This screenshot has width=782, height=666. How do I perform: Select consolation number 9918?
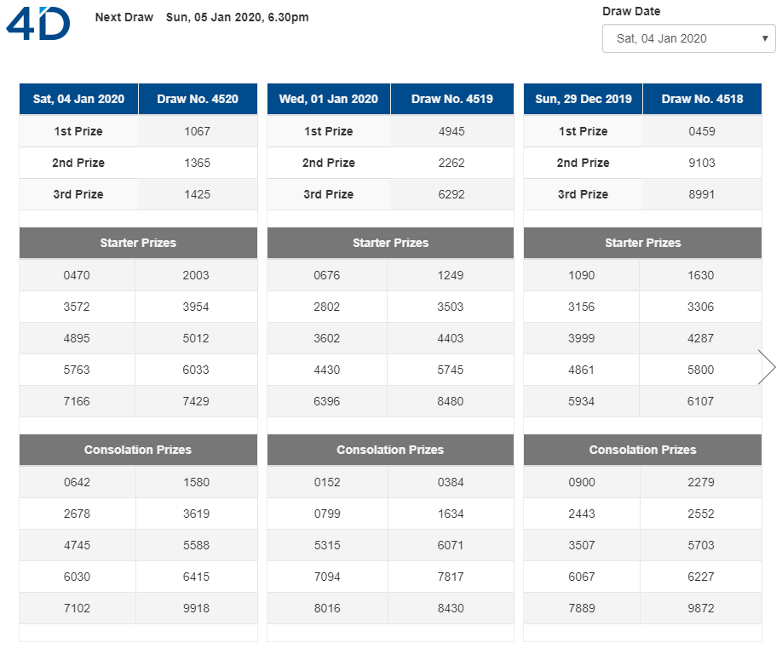click(196, 608)
